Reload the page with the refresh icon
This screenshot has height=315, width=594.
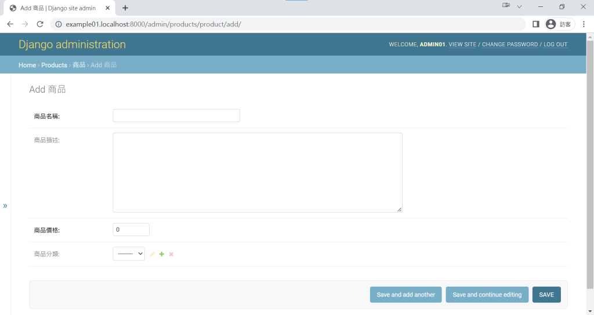40,24
